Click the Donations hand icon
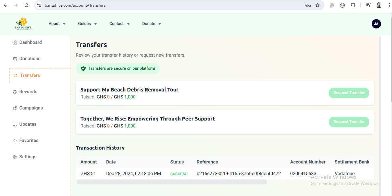The image size is (392, 196). coord(15,59)
